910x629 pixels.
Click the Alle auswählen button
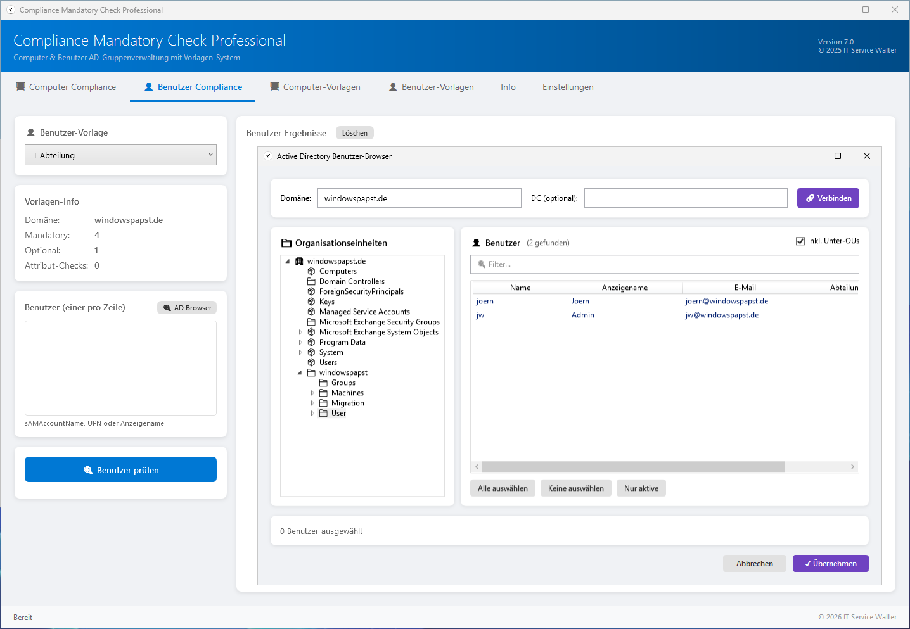coord(503,488)
